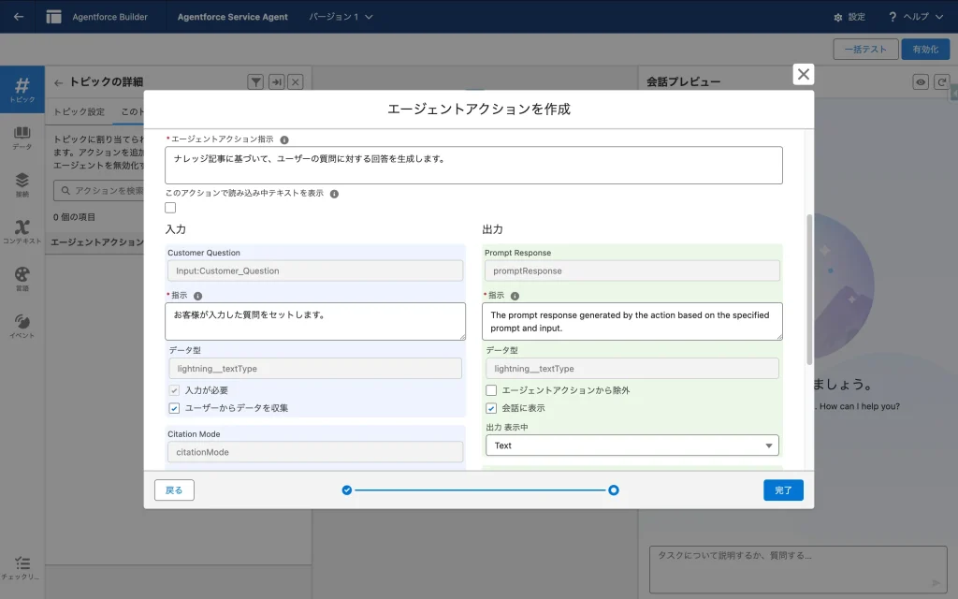Open the トピック sidebar icon
This screenshot has height=599, width=958.
[x=22, y=90]
